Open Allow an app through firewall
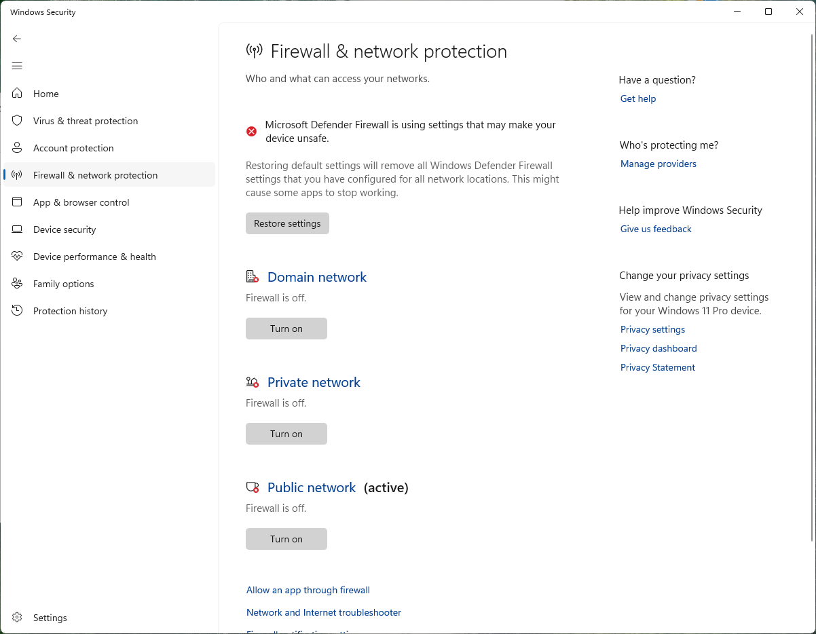This screenshot has height=634, width=816. [x=308, y=591]
